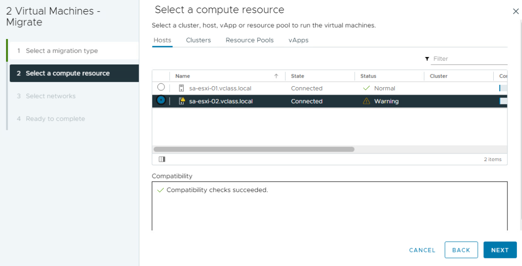This screenshot has width=522, height=266.
Task: Click the BACK button
Action: pos(461,250)
